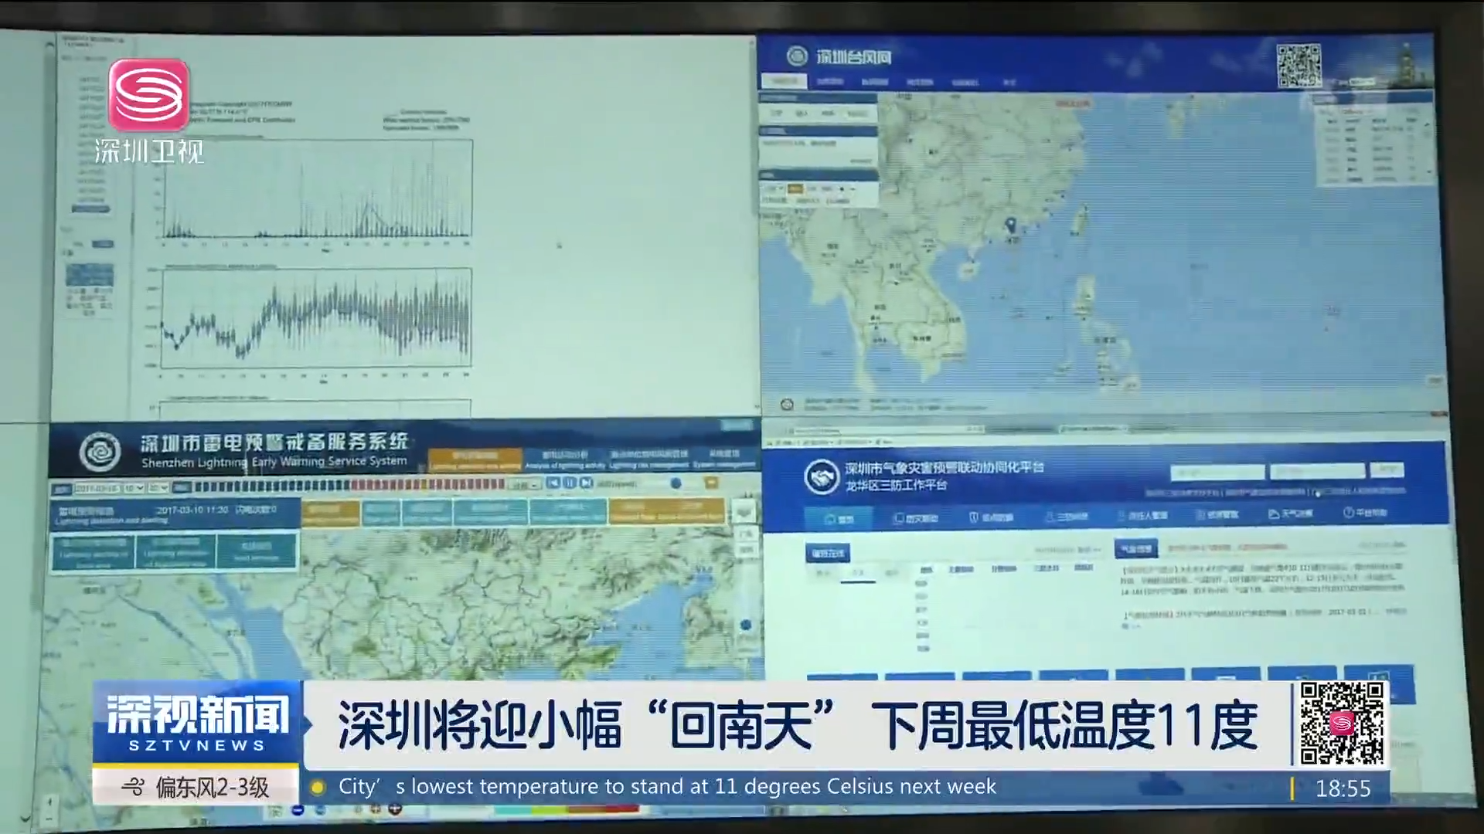Open fifth nav item on disaster platform
The height and width of the screenshot is (834, 1484).
(1142, 515)
